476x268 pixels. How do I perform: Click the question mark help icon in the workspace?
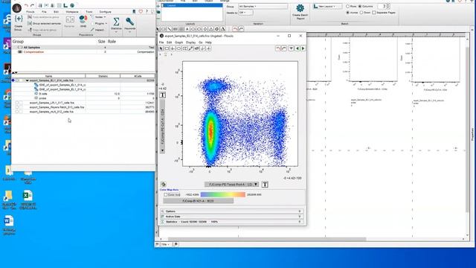click(147, 11)
